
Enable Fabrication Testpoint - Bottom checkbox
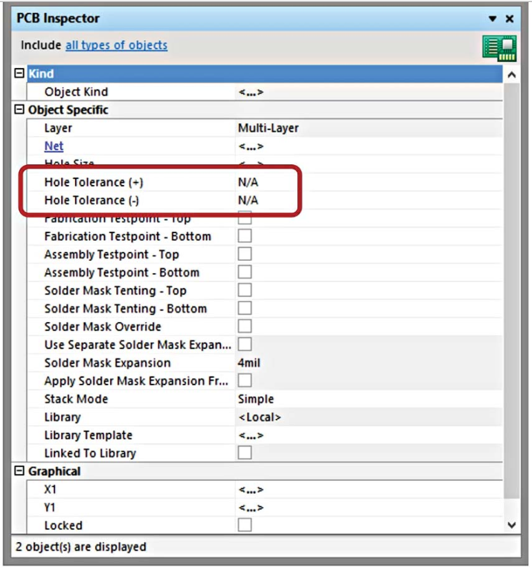pos(245,236)
